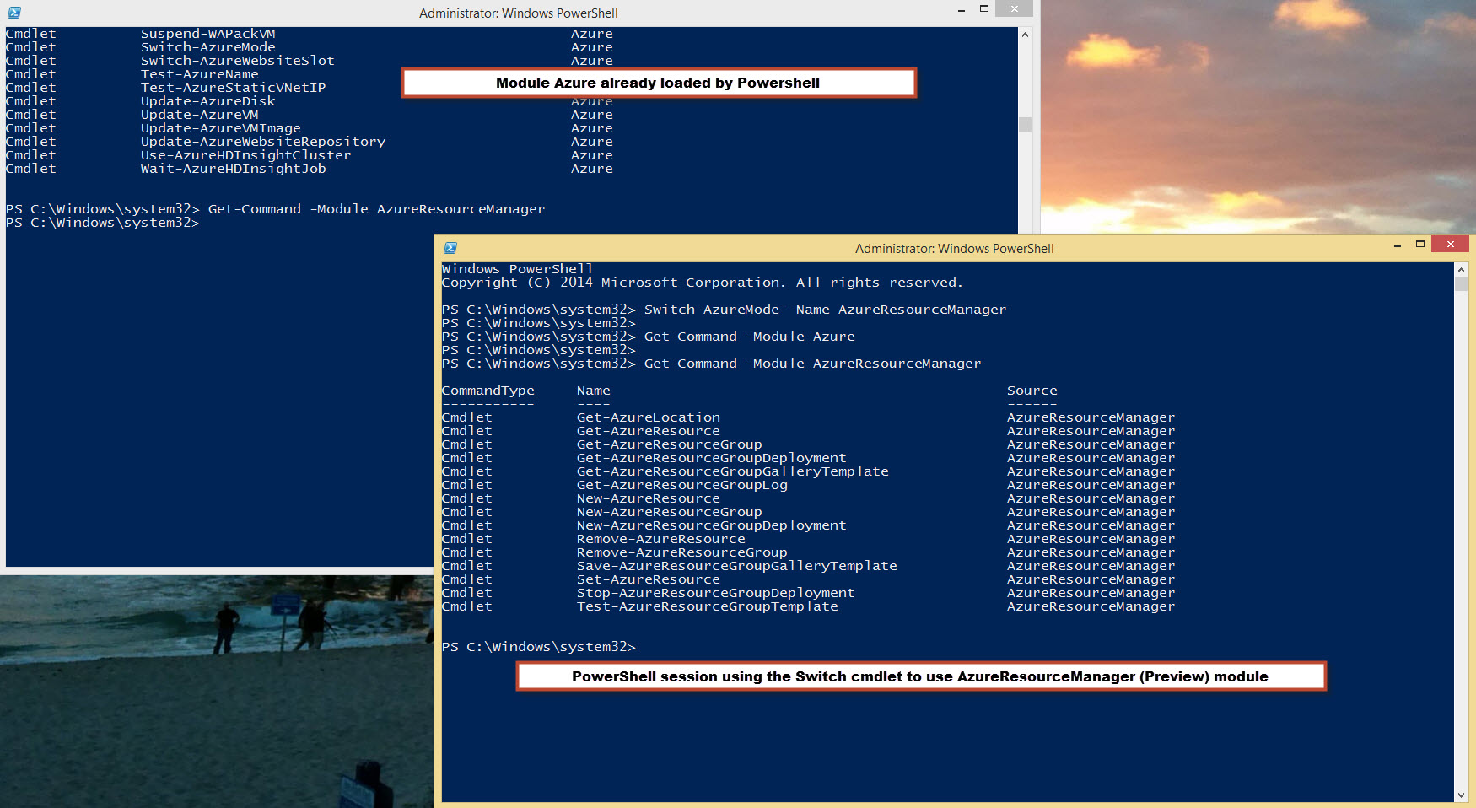This screenshot has width=1476, height=808.
Task: Click 'Test-AzureResourceGroupTemplate' cmdlet name
Action: click(x=708, y=606)
